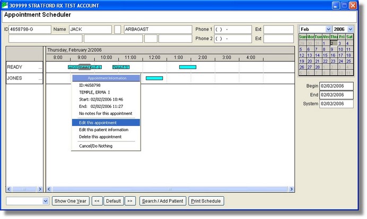The width and height of the screenshot is (367, 219).
Task: Select day 3 in the calendar
Action: tap(341, 43)
